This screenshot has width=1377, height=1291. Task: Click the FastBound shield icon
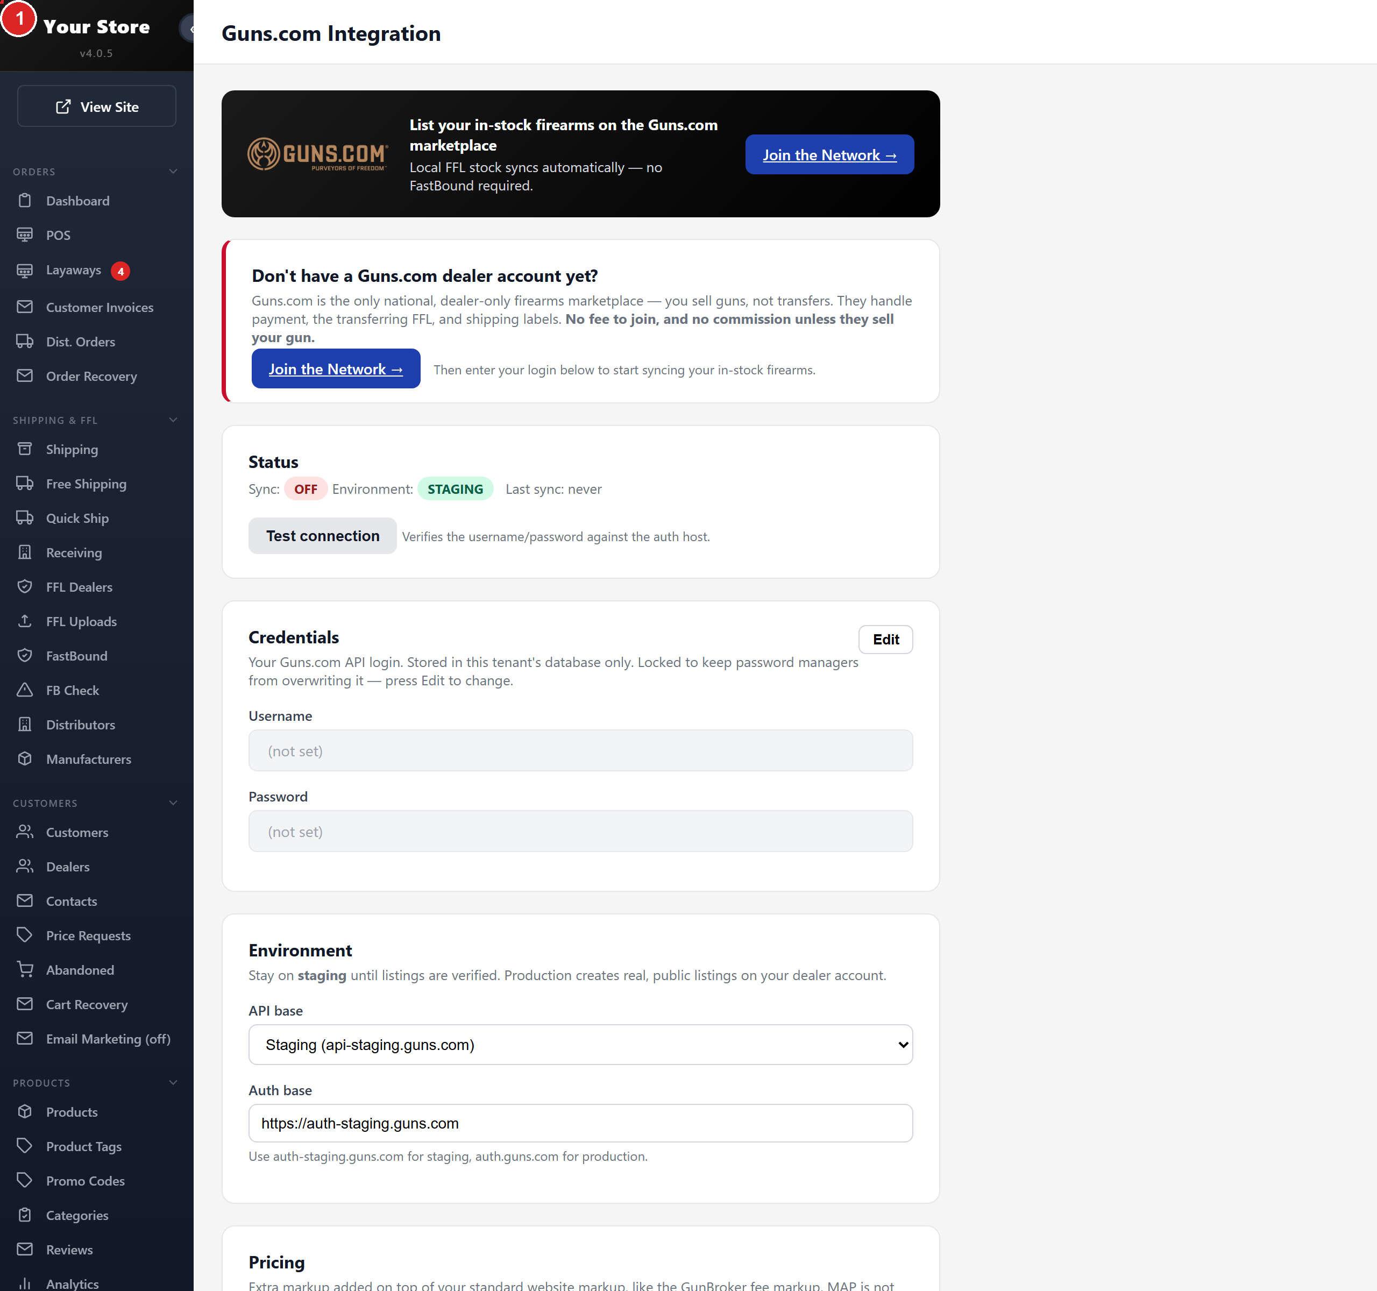(x=25, y=655)
